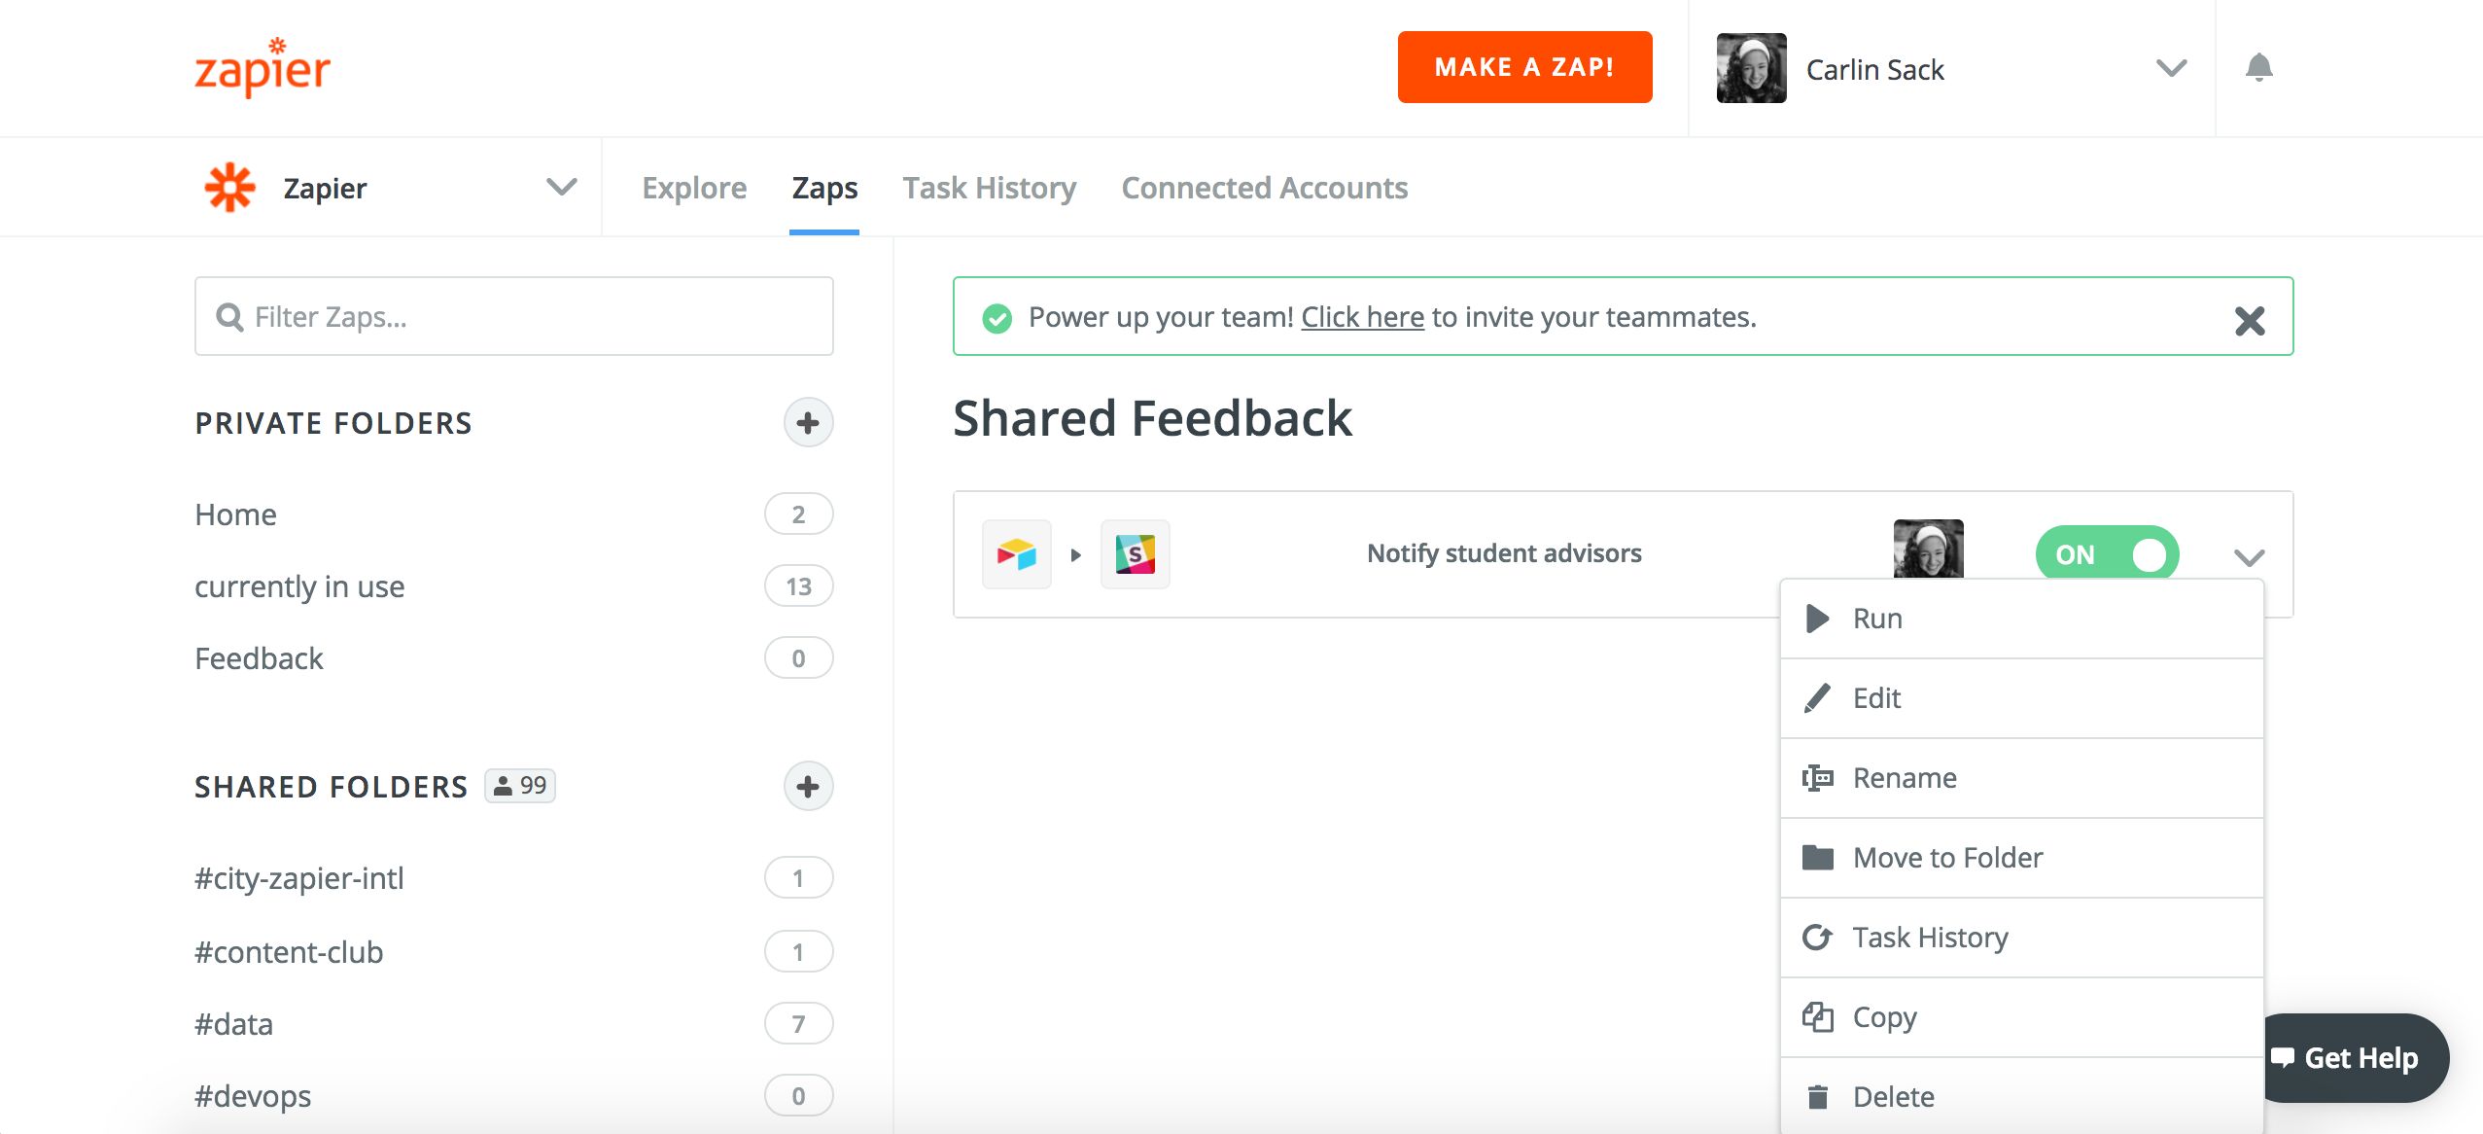Click the shared folders member count badge
The image size is (2483, 1134).
(520, 786)
